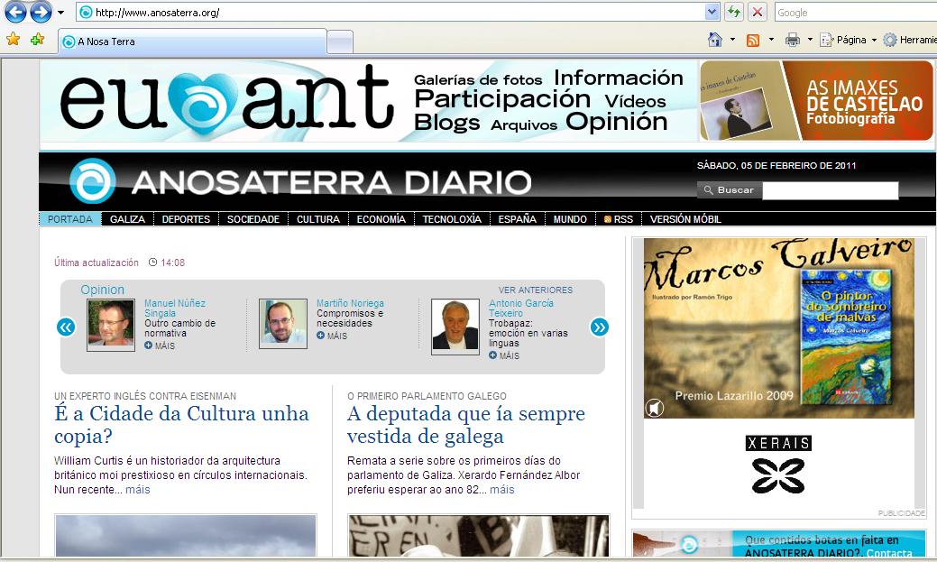The width and height of the screenshot is (937, 562).
Task: Open headline É a Cidade da Cultura unha copia?
Action: (x=181, y=425)
